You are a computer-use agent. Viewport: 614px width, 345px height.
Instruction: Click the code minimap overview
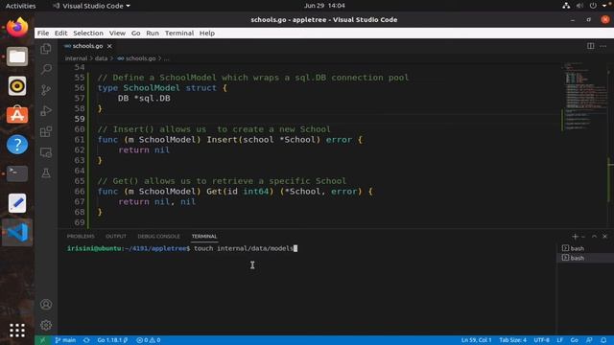coord(583,96)
